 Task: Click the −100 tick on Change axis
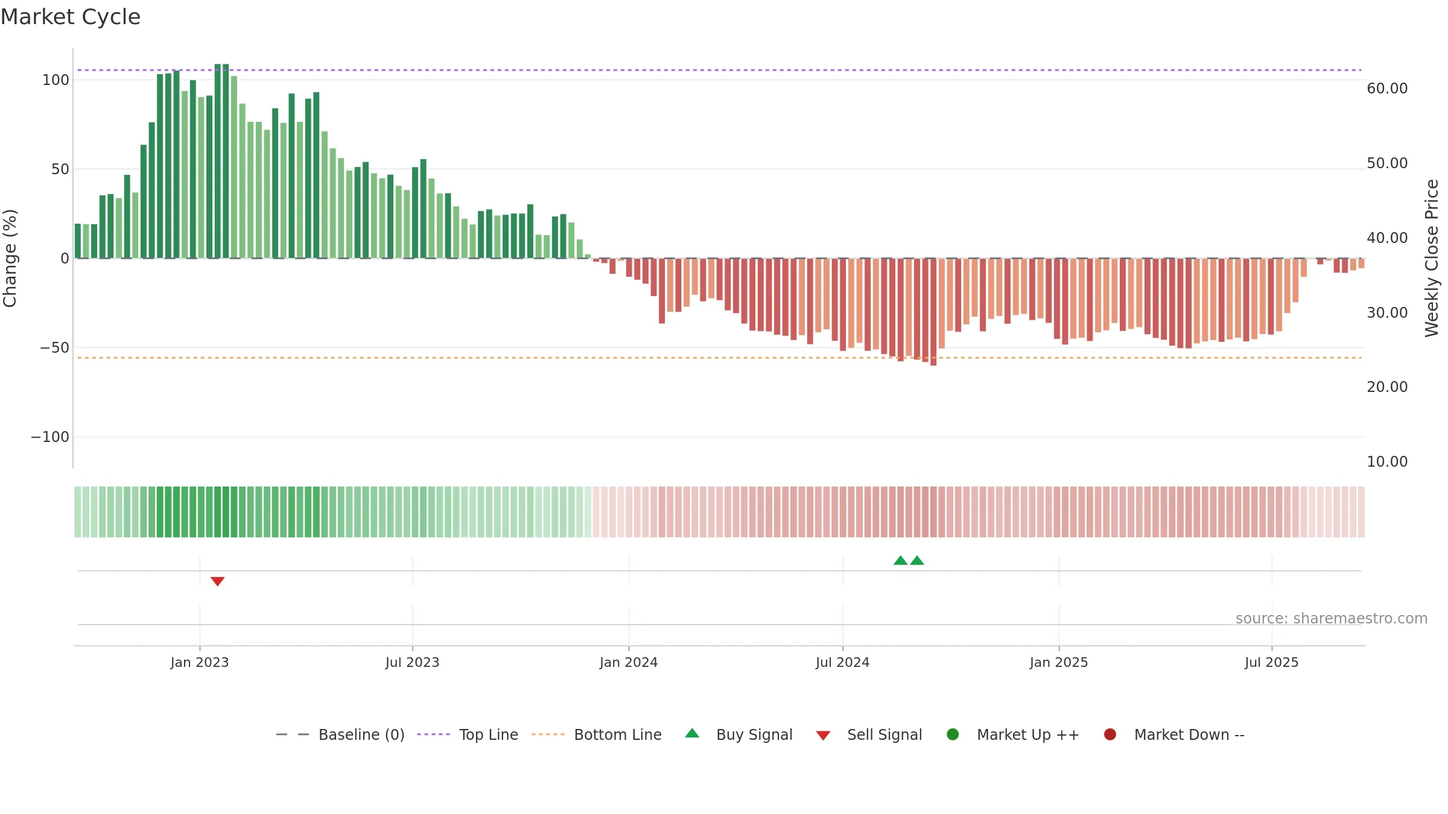pyautogui.click(x=50, y=437)
